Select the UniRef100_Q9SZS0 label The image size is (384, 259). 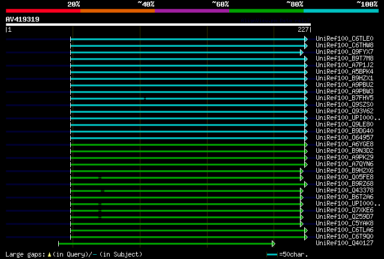coord(344,105)
